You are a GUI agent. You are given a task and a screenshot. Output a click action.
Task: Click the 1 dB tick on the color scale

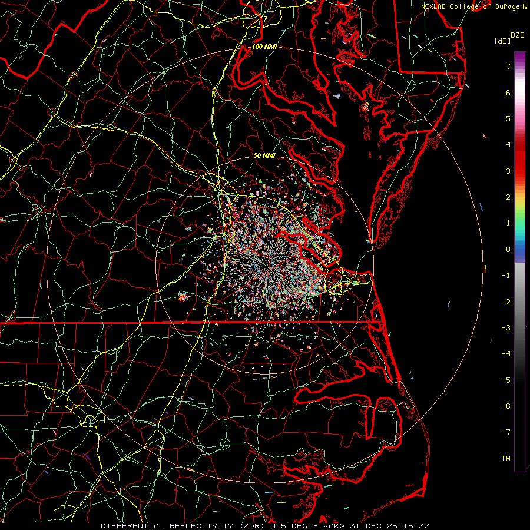point(508,223)
